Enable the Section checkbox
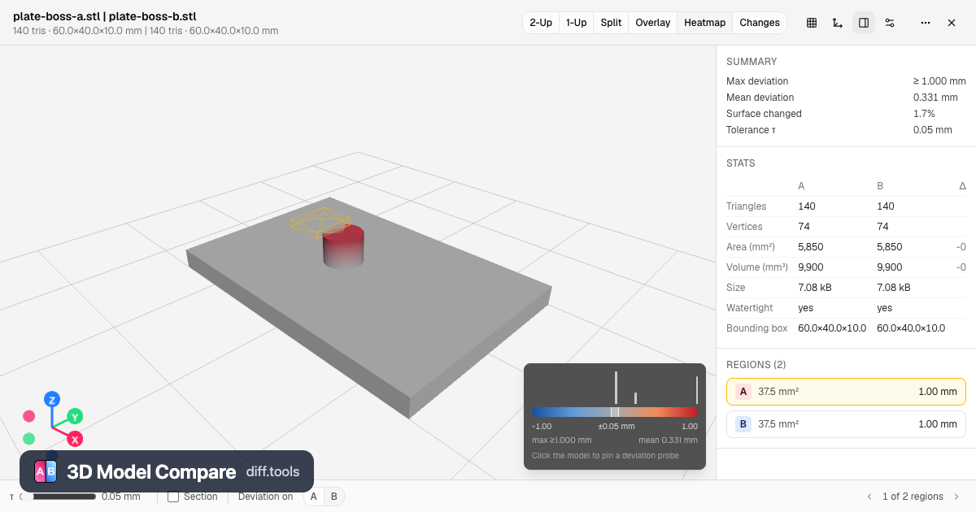 (x=173, y=497)
